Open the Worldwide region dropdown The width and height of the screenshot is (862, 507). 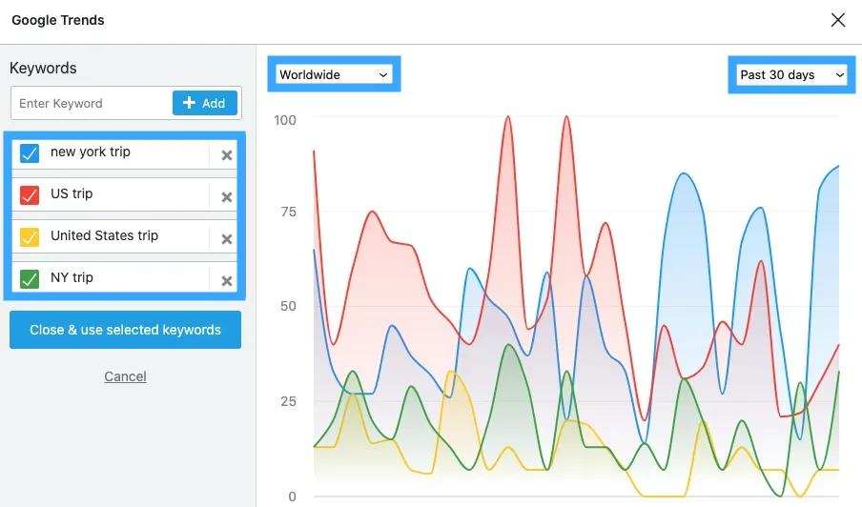tap(334, 74)
